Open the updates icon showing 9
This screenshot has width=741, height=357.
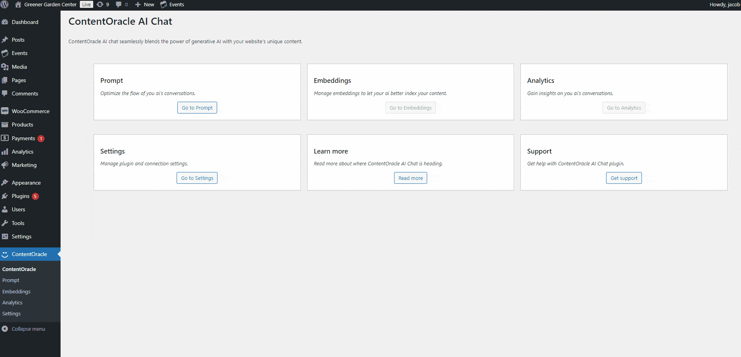pos(100,5)
